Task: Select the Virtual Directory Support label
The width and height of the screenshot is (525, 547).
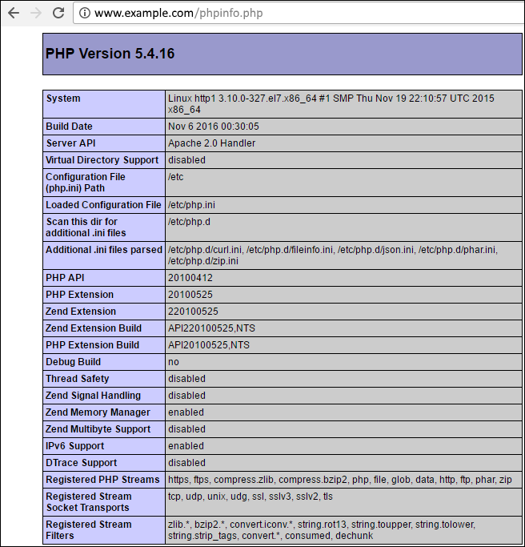Action: tap(102, 160)
